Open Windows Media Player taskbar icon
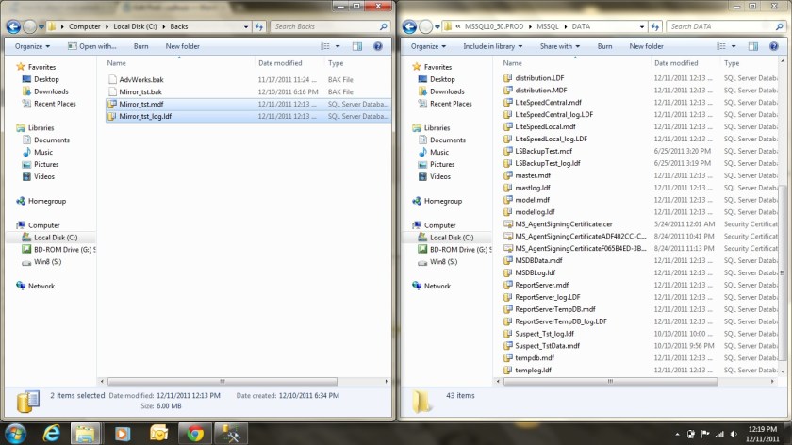This screenshot has height=445, width=792. [x=122, y=433]
